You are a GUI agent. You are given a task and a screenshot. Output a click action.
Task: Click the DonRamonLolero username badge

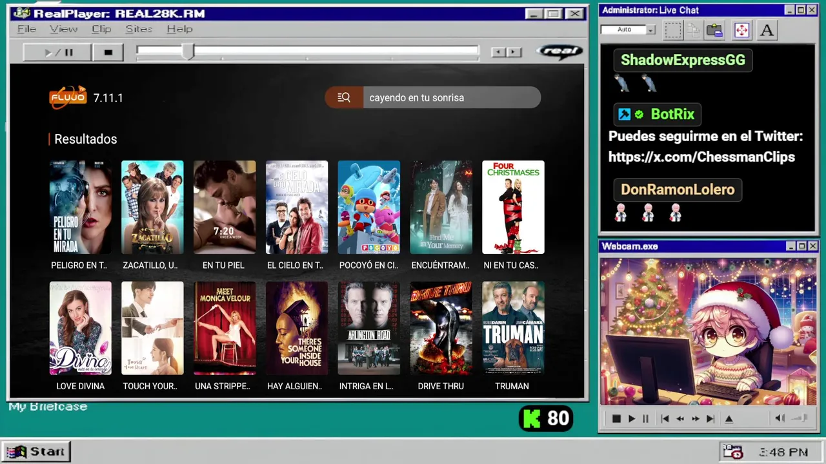pyautogui.click(x=678, y=189)
